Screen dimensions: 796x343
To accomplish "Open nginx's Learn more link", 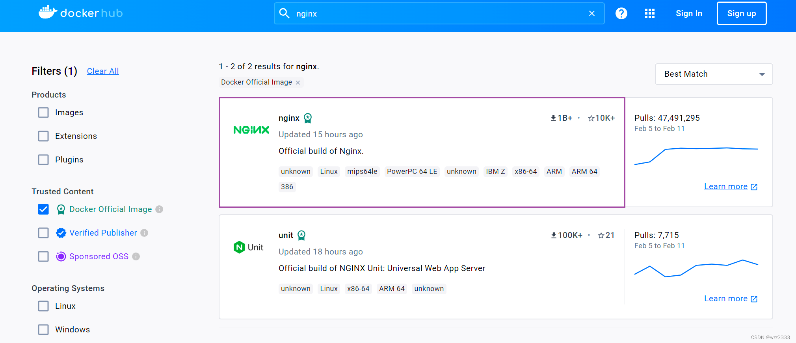I will [x=731, y=186].
